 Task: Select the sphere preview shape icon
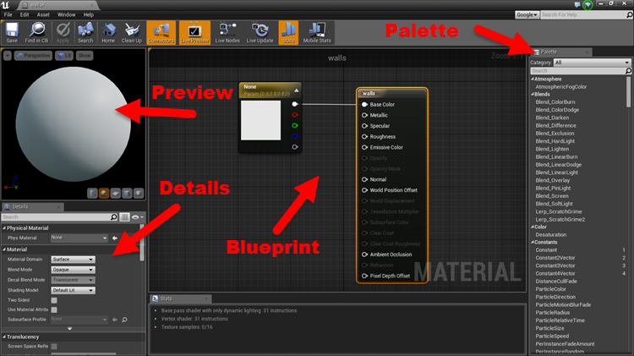click(104, 194)
